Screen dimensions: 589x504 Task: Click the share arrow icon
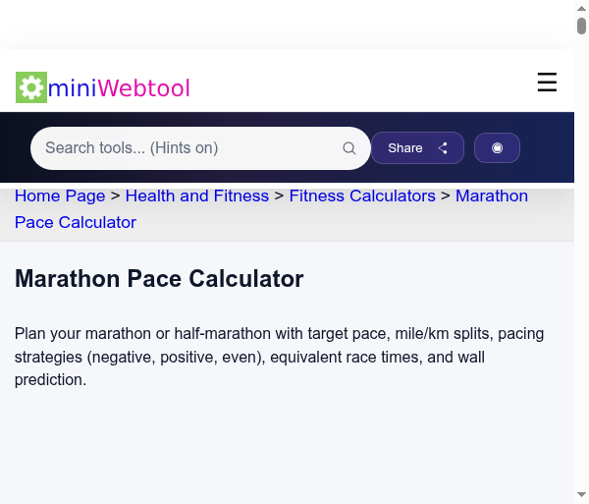tap(443, 148)
